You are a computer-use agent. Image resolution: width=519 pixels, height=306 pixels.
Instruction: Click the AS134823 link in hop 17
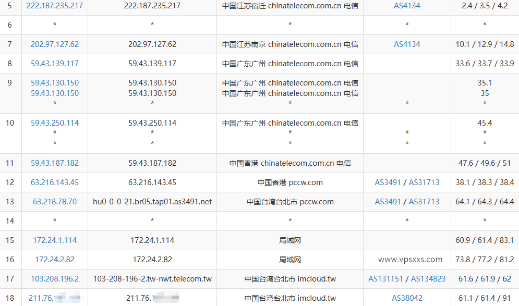(x=427, y=278)
